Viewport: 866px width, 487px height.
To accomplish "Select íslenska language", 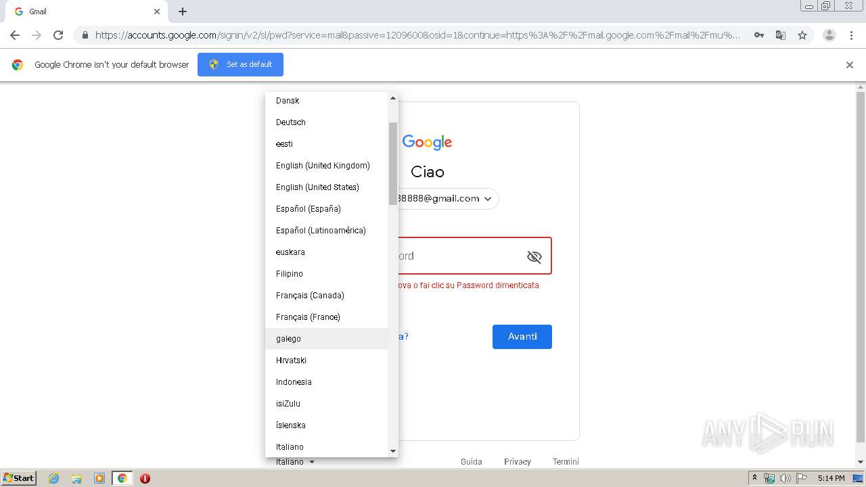I will click(x=326, y=425).
